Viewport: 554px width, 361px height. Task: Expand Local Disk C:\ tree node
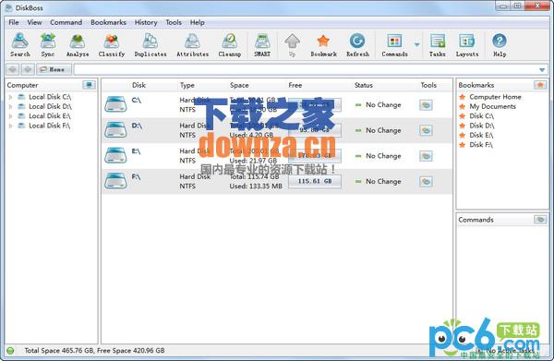click(x=10, y=97)
